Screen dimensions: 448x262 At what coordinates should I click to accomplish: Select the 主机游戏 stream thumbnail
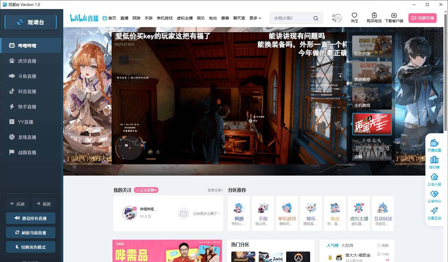point(372,99)
